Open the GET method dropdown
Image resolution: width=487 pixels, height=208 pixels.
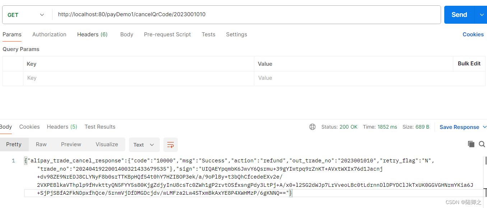pyautogui.click(x=26, y=15)
